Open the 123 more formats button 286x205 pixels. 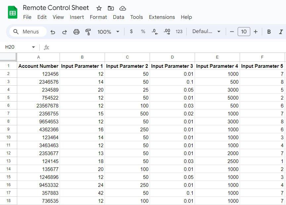click(x=179, y=32)
